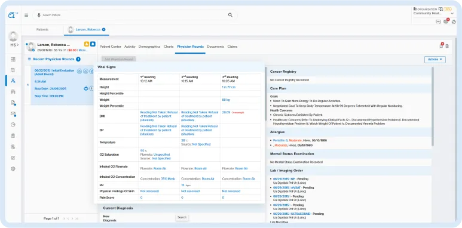Click the Add Physician Round button
The height and width of the screenshot is (228, 462).
(x=118, y=59)
